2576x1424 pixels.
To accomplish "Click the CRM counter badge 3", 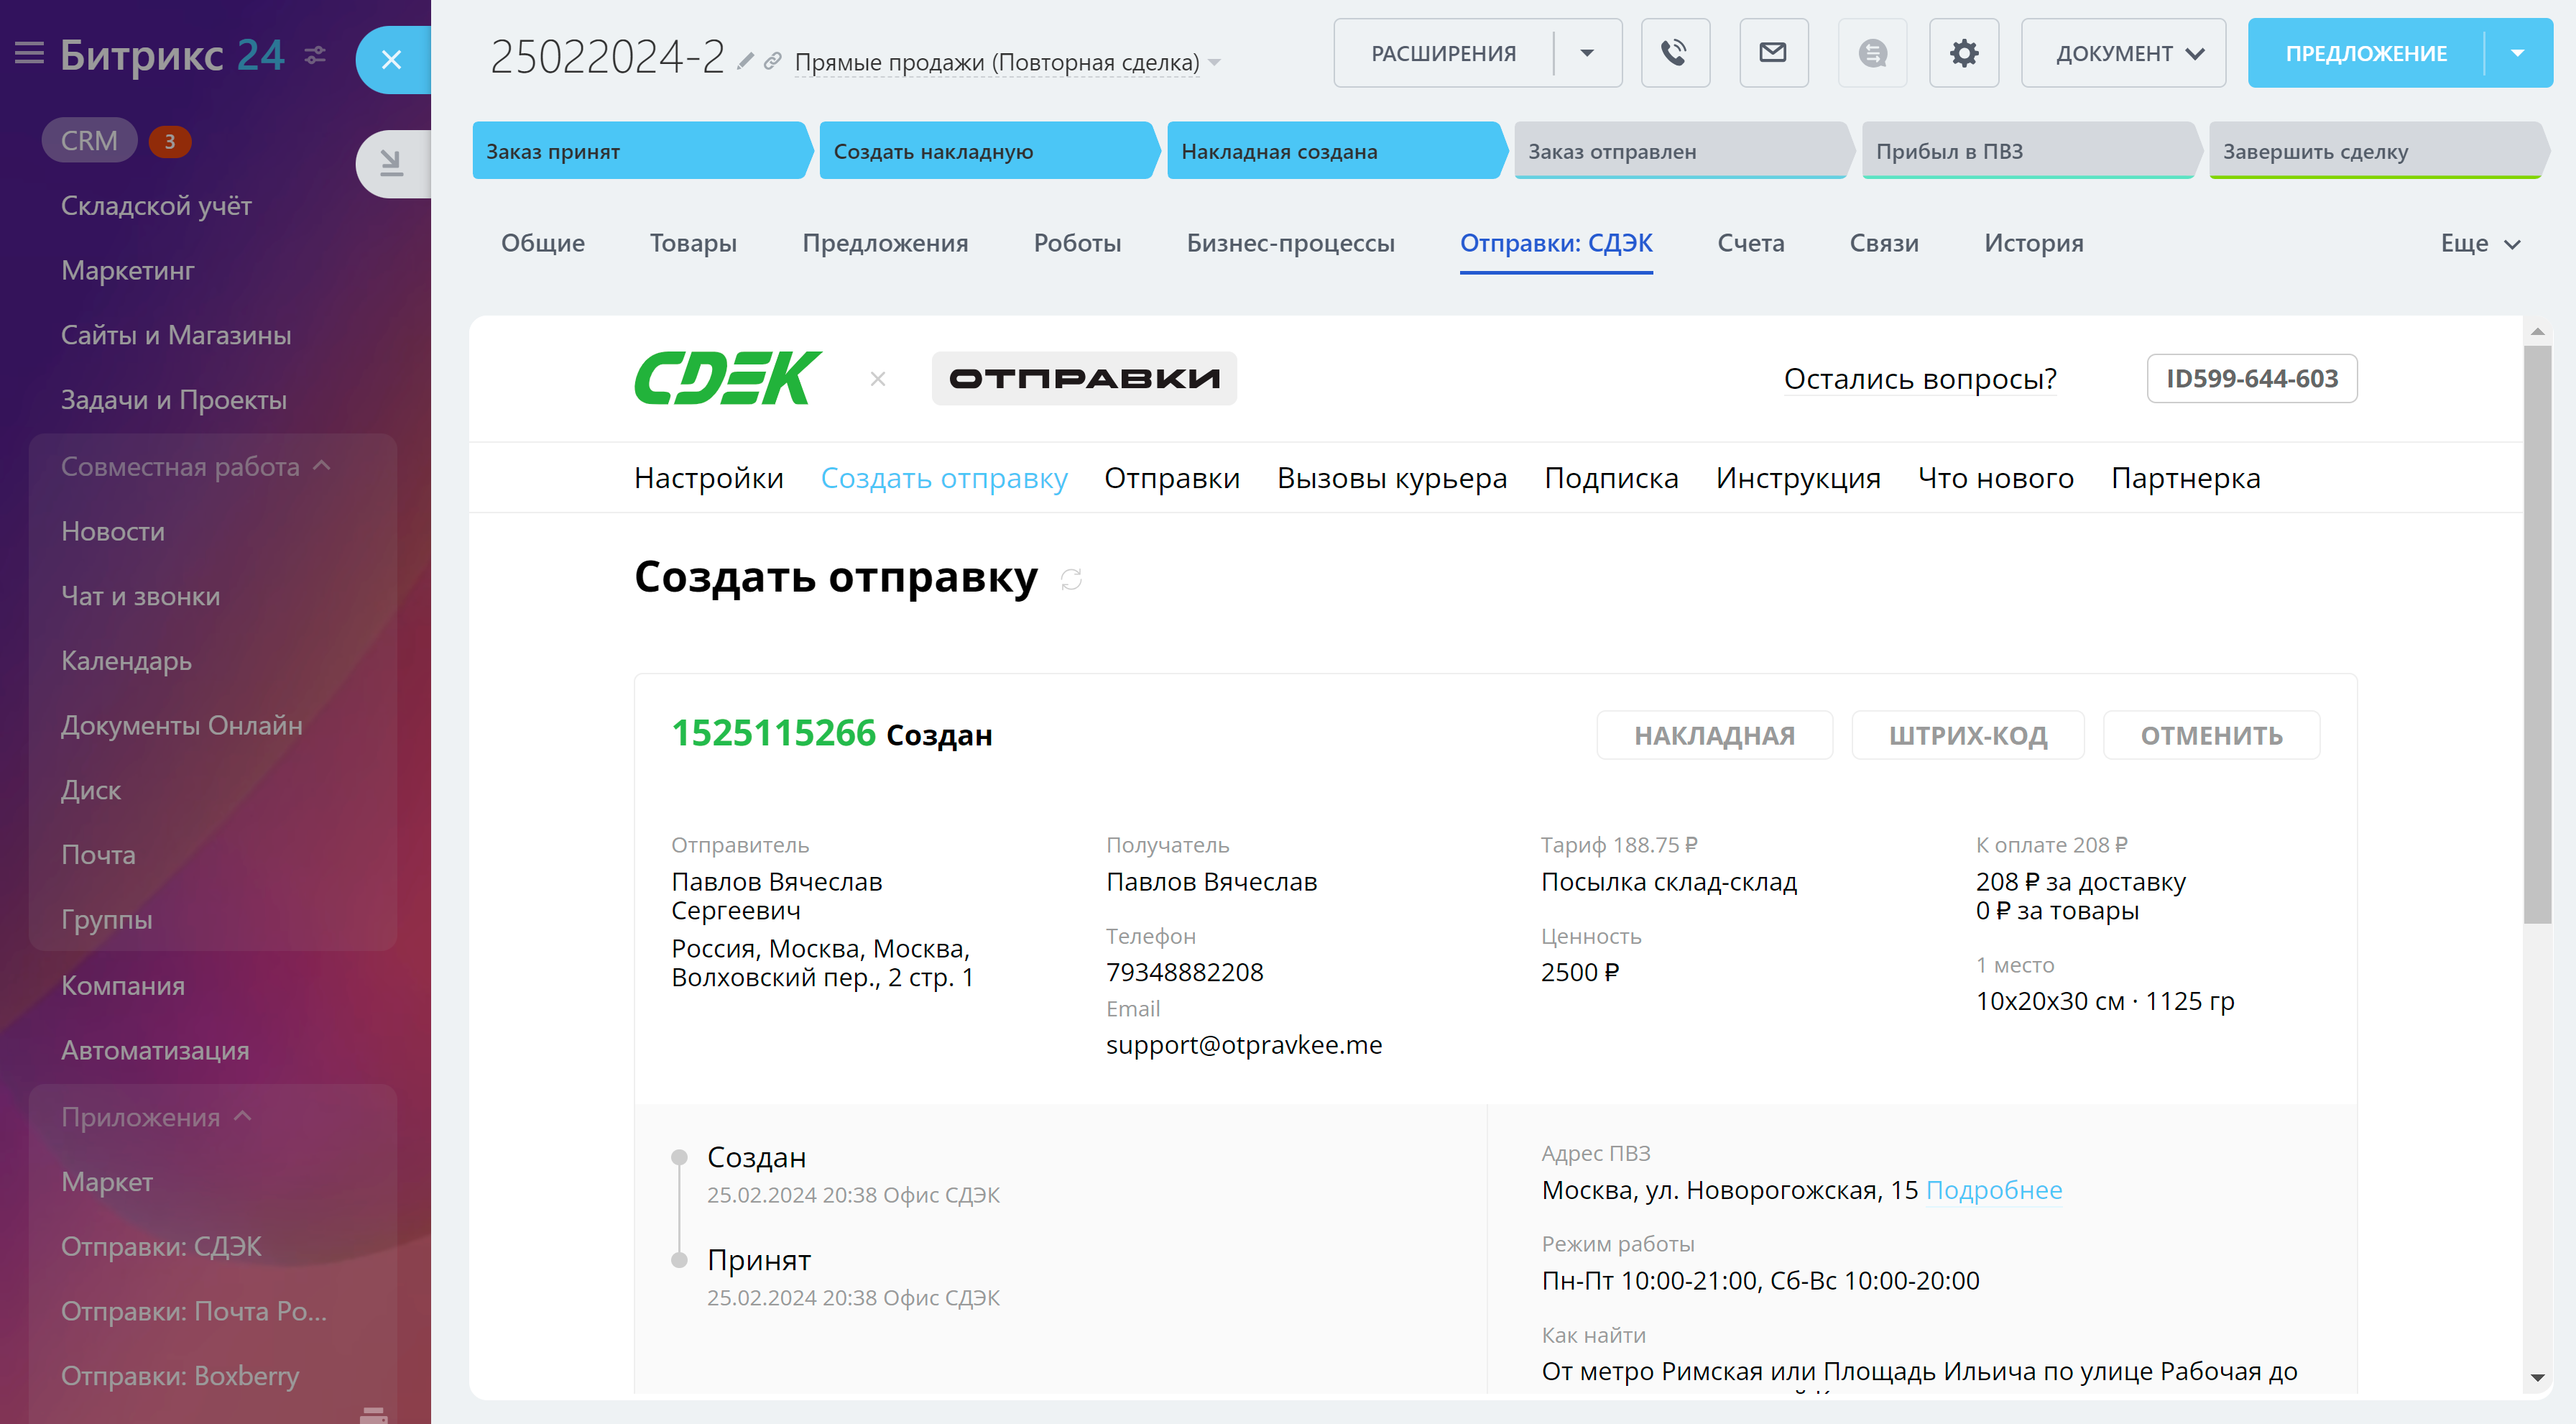I will (170, 141).
